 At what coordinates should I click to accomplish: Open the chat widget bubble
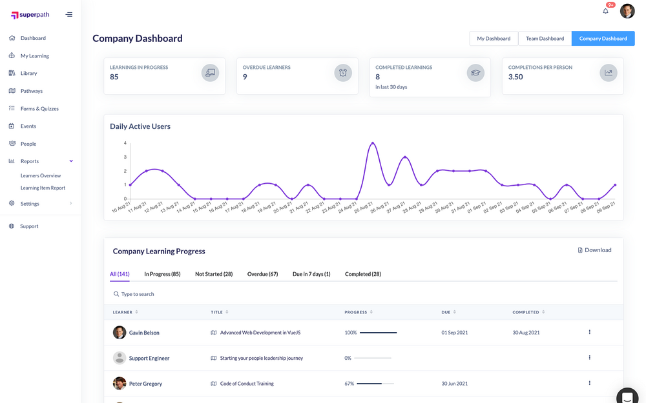[x=627, y=397]
